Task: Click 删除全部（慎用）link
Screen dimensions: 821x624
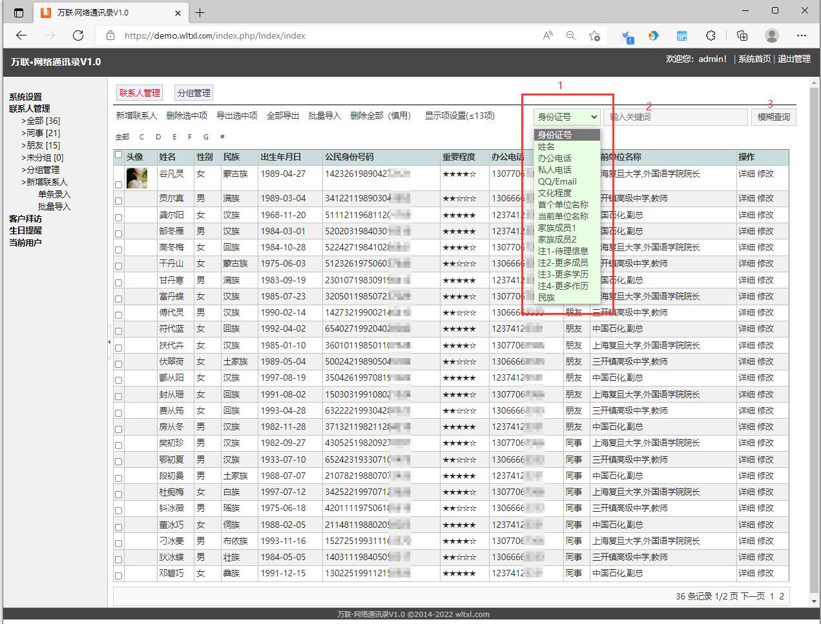Action: pos(380,116)
